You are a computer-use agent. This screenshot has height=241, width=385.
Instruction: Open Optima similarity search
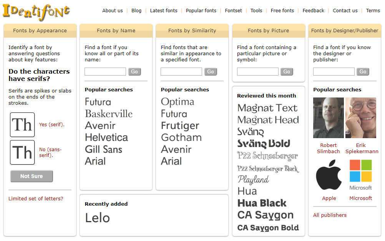click(x=178, y=102)
